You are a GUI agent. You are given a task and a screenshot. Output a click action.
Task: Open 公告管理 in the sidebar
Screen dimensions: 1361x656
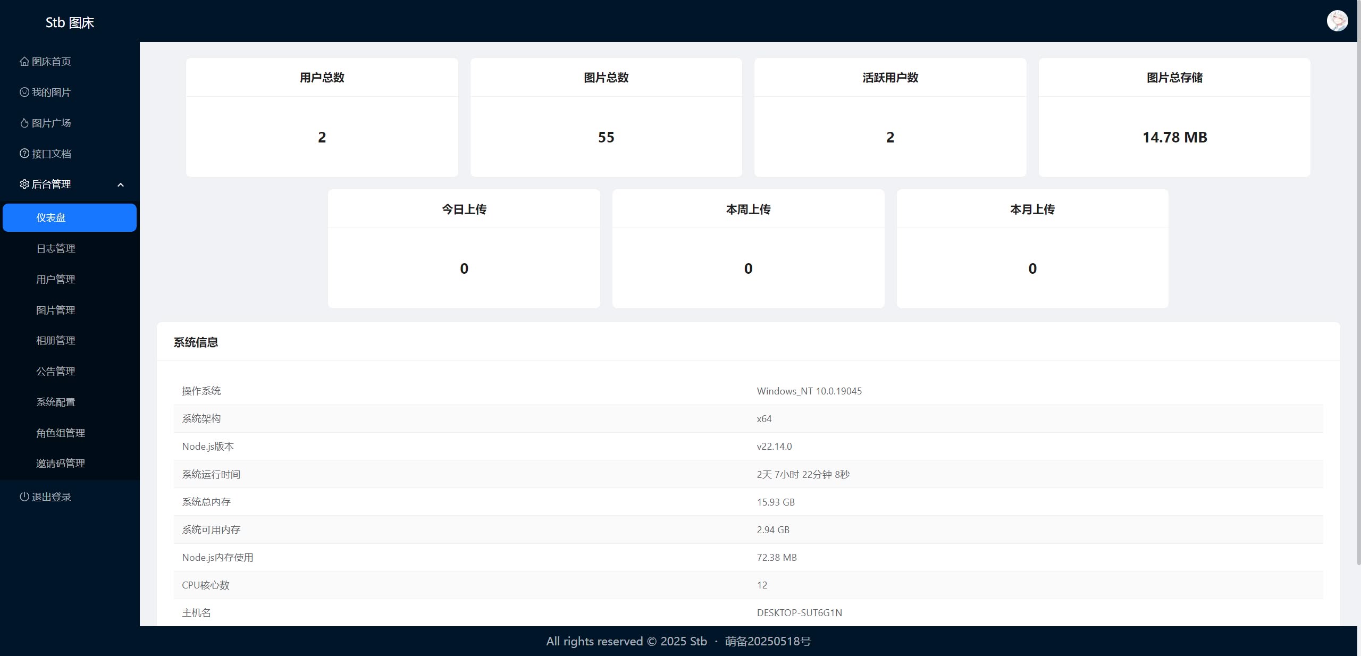tap(56, 372)
